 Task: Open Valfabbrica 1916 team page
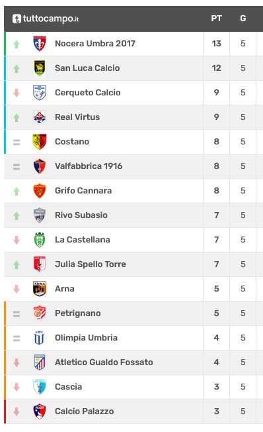coord(89,166)
